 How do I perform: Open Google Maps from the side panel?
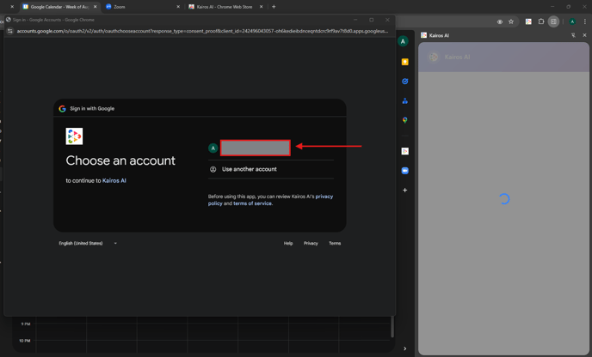click(x=404, y=120)
